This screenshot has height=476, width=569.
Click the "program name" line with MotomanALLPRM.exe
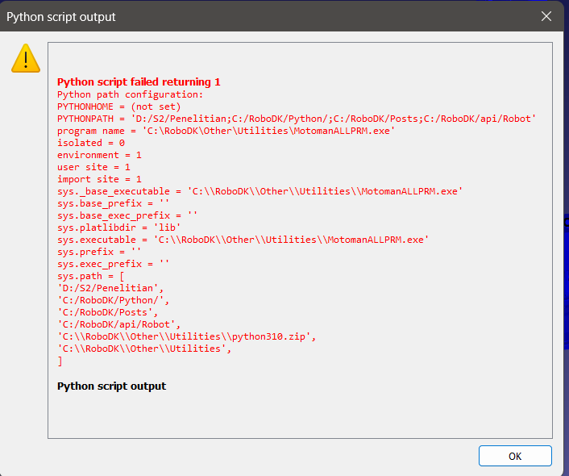226,131
